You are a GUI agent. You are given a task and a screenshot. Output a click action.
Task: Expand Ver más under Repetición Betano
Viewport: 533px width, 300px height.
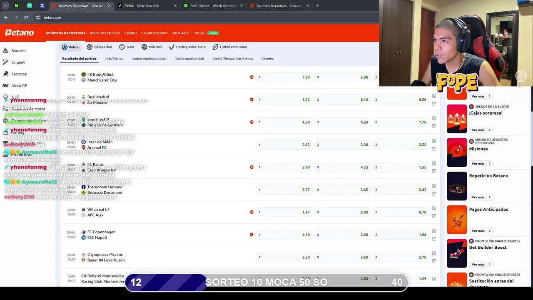(481, 197)
